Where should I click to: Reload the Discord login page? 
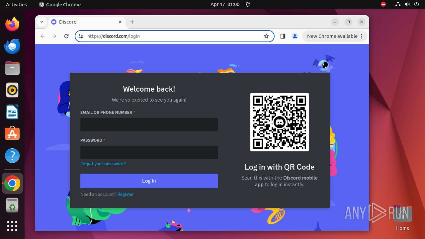pos(66,36)
